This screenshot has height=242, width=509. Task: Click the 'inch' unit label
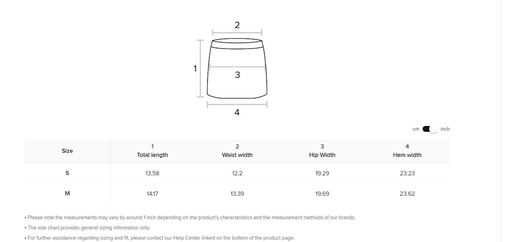[445, 129]
